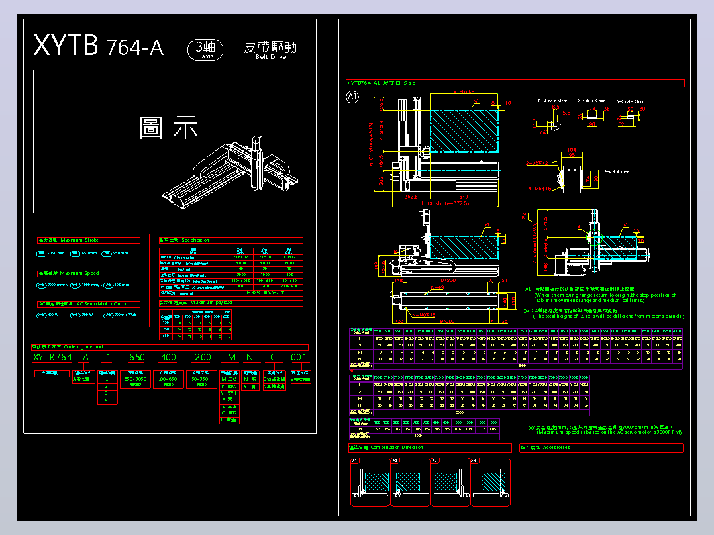
Task: Click the "N-M8▽12" mounting hole callout
Action: (424, 315)
